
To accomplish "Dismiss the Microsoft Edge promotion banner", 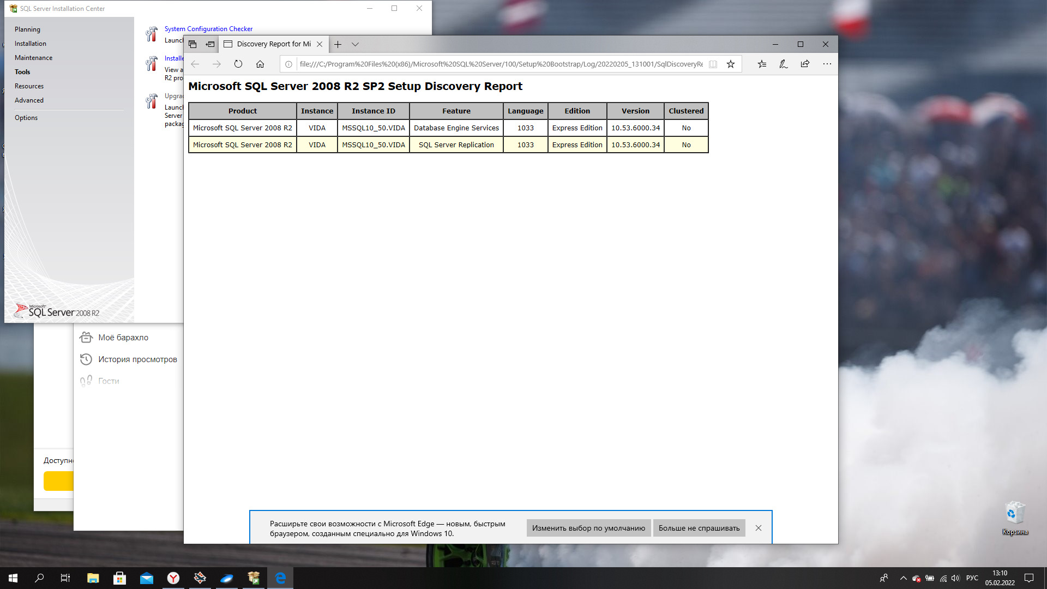I will coord(759,528).
